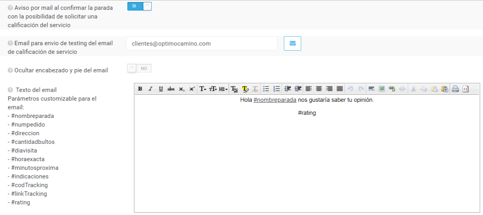Image resolution: width=483 pixels, height=215 pixels.
Task: Open the text color picker
Action: [x=234, y=89]
